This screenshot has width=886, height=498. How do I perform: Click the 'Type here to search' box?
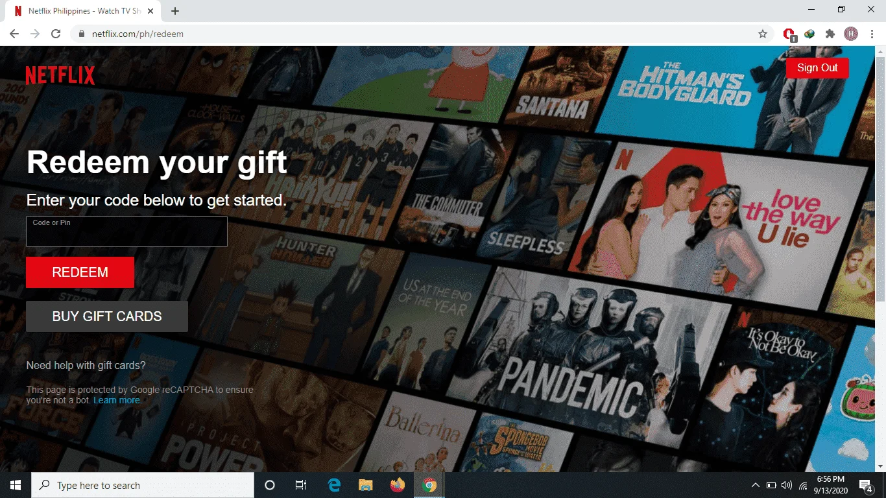(143, 485)
